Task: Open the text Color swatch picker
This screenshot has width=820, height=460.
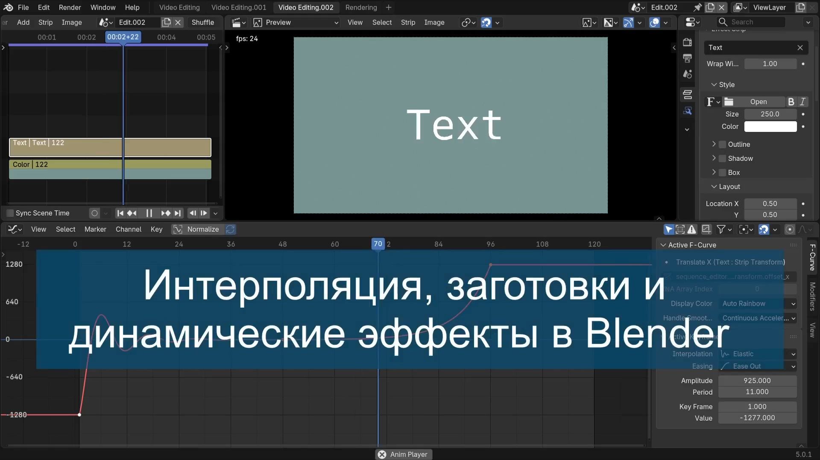Action: click(x=770, y=126)
